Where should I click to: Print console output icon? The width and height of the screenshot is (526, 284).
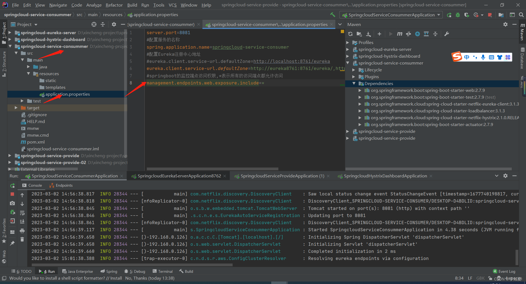[x=22, y=231]
